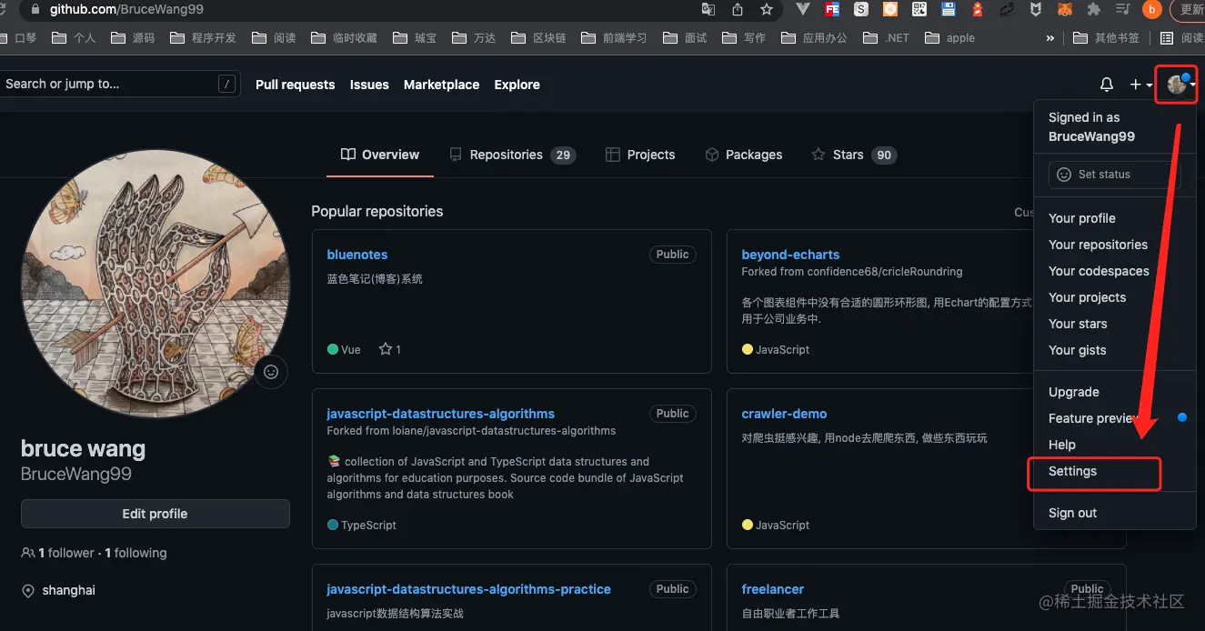Open the extensions puzzle icon
The image size is (1205, 631).
click(x=1094, y=10)
